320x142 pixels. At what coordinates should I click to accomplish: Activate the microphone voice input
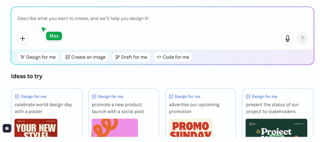click(287, 39)
